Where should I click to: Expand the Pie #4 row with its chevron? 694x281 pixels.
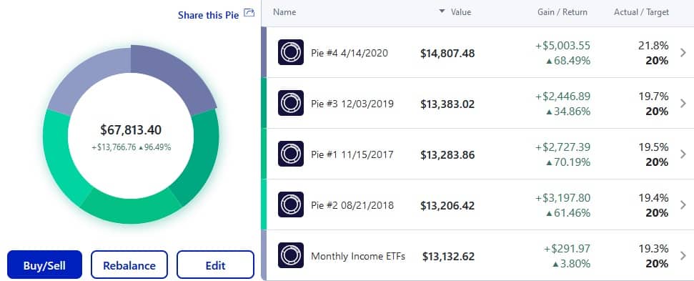pyautogui.click(x=683, y=53)
